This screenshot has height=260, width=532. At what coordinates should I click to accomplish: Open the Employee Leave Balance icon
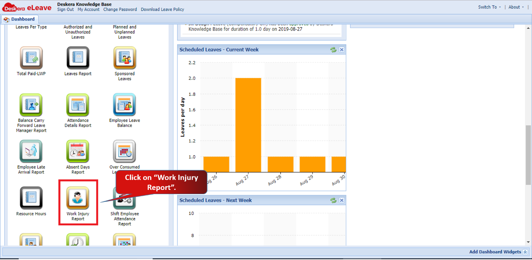pyautogui.click(x=124, y=105)
